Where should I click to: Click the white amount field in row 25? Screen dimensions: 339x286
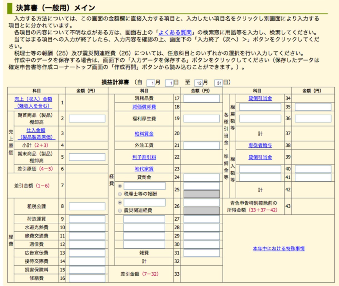point(201,186)
